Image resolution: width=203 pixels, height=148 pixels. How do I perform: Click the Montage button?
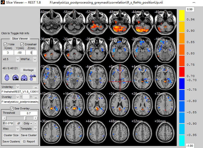[x=28, y=70]
